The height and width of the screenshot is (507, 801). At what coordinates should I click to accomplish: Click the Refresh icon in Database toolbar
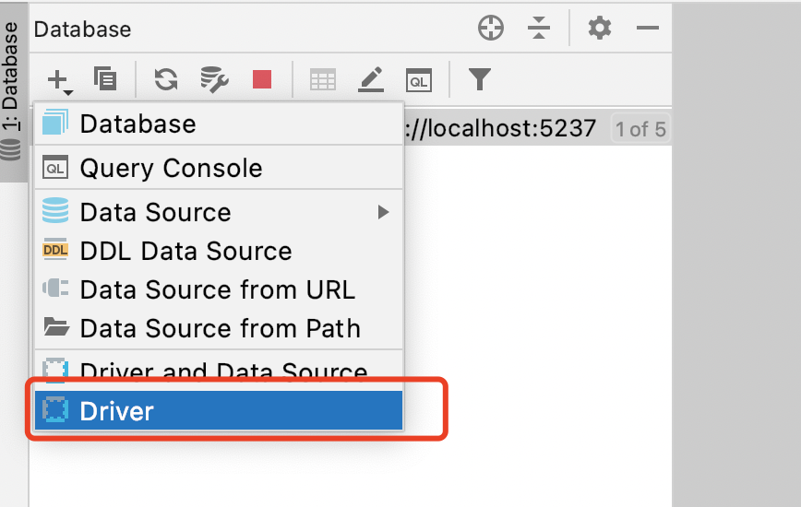(x=166, y=79)
